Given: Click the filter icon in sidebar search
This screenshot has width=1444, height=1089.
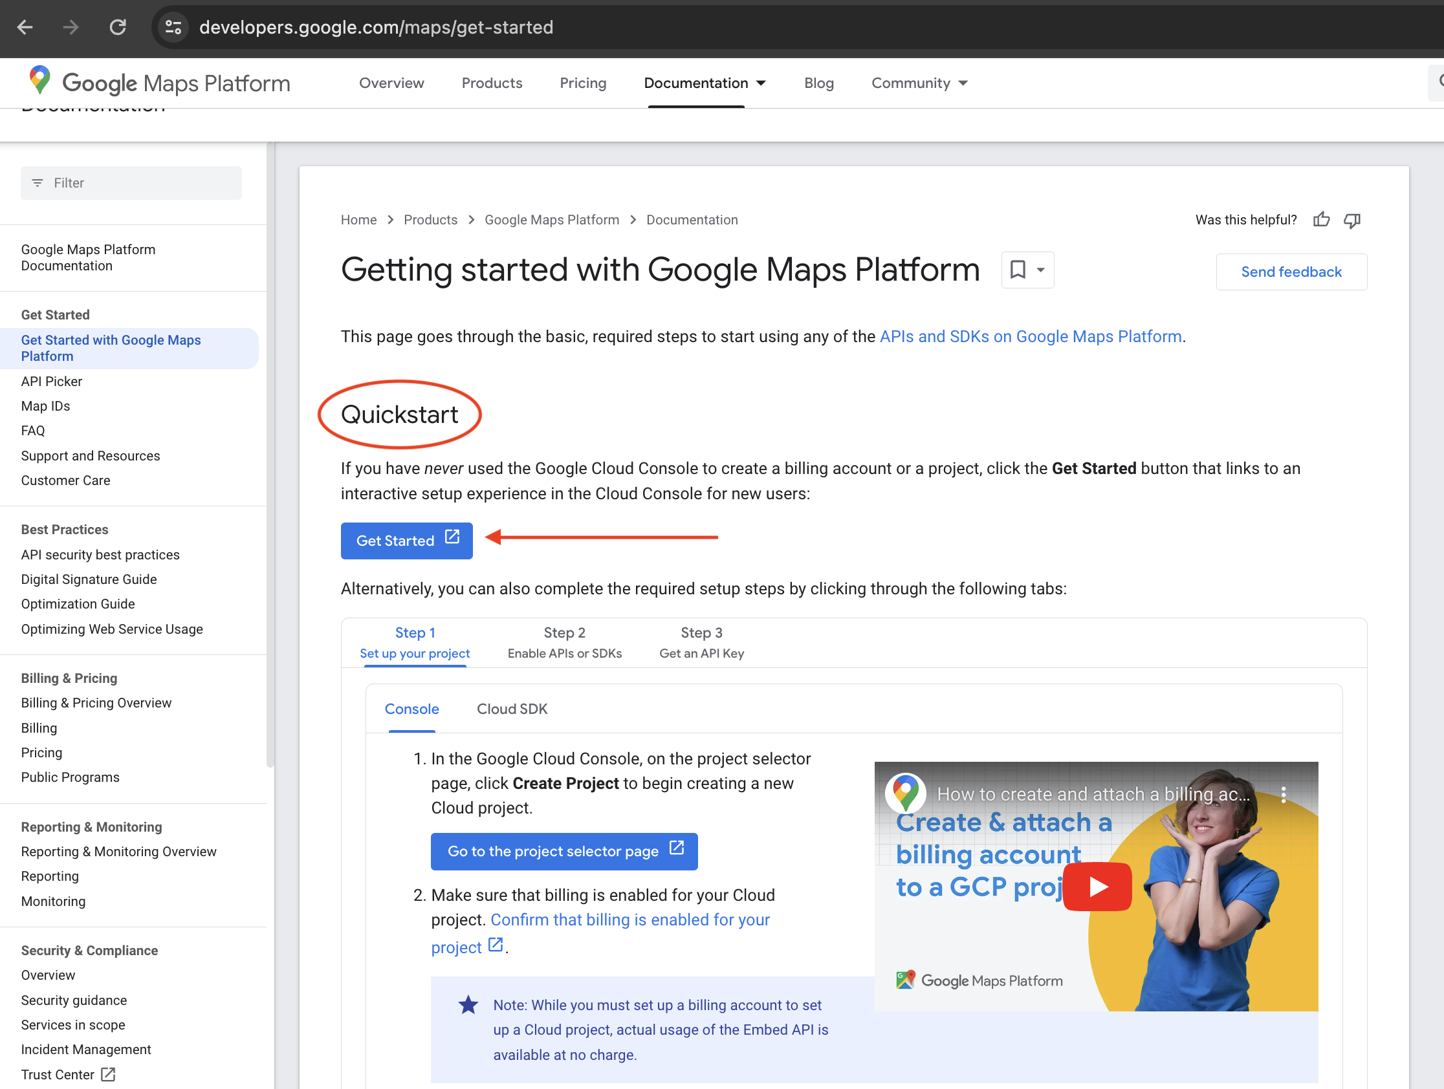Looking at the screenshot, I should (38, 183).
